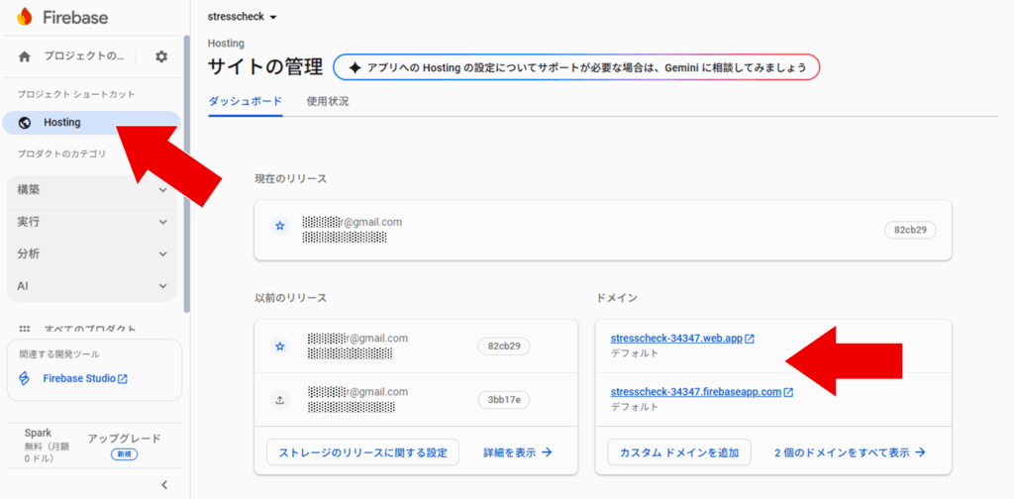1014x499 pixels.
Task: Click external link icon next to firebaseapp.com domain
Action: click(788, 392)
